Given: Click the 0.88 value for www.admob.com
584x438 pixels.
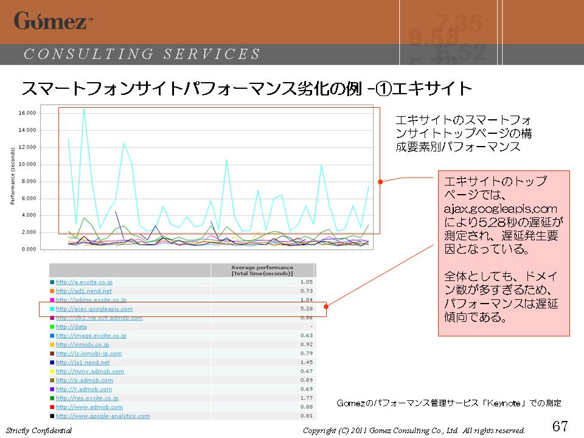Looking at the screenshot, I should point(307,407).
